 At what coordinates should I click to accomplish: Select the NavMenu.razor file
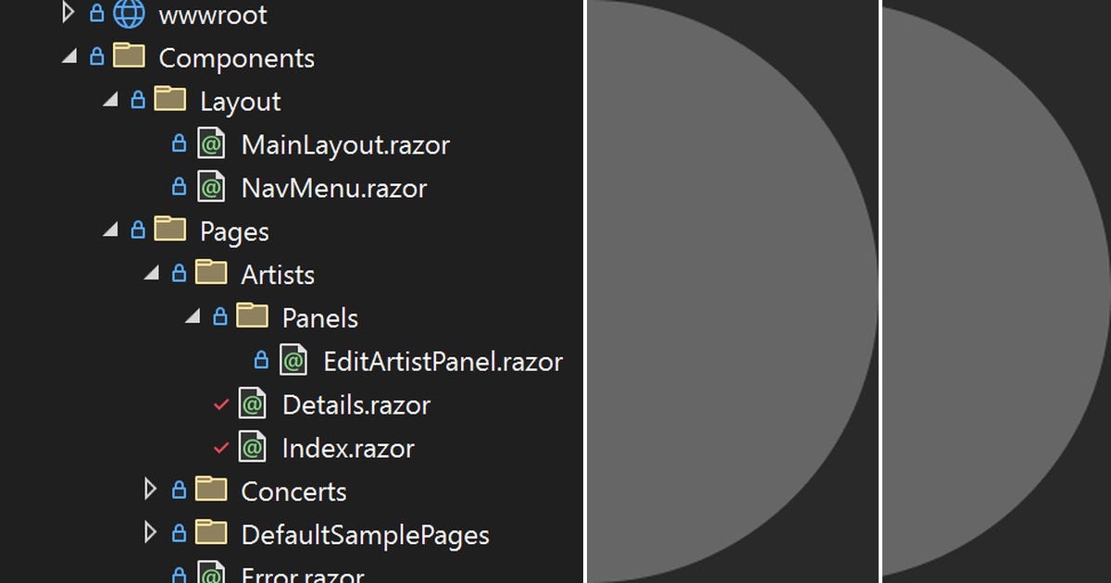pos(333,187)
